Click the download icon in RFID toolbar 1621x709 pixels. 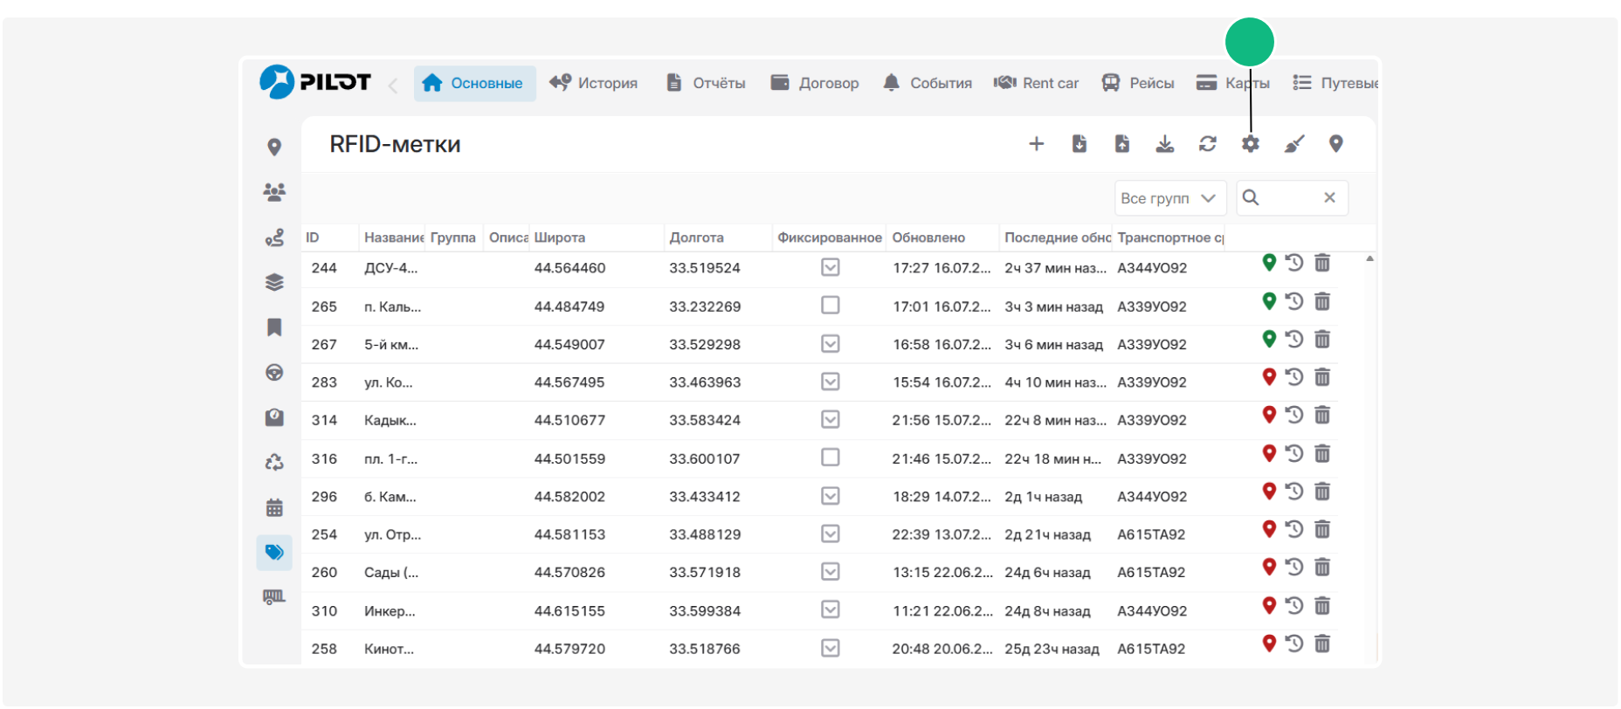pyautogui.click(x=1165, y=144)
